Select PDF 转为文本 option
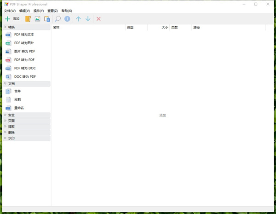Viewport: 276px width, 214px height. (x=24, y=35)
